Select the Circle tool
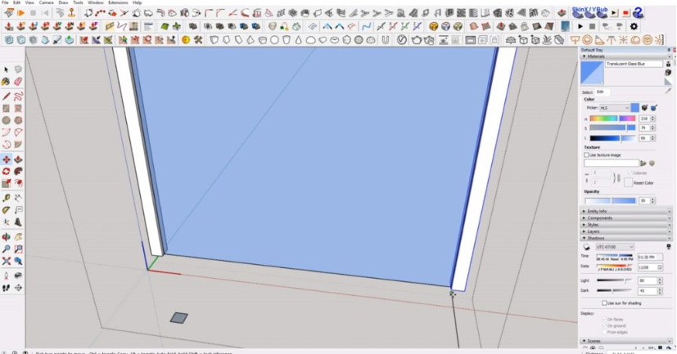This screenshot has height=354, width=677. pyautogui.click(x=6, y=120)
